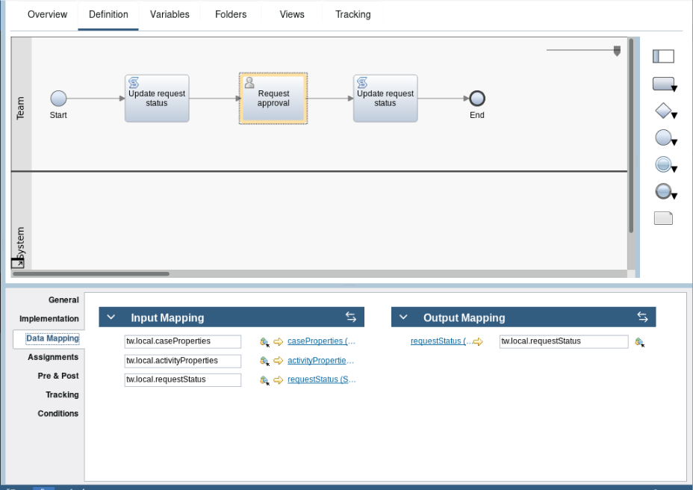Switch to the top Tracking tab
693x490 pixels.
[x=352, y=15]
